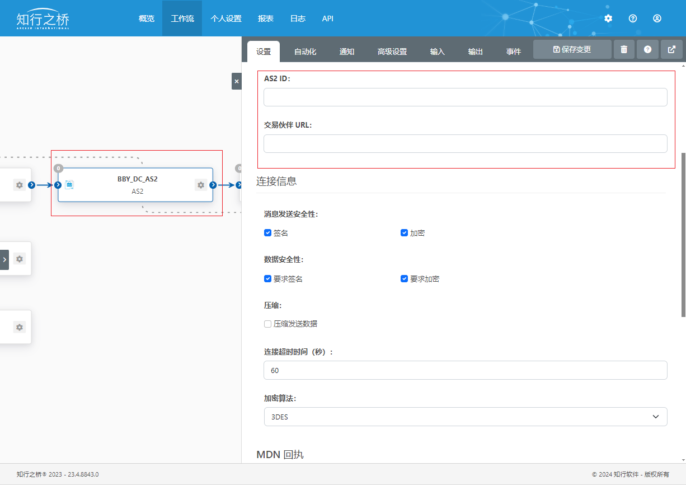
Task: Open the settings gear in top header
Action: click(608, 18)
